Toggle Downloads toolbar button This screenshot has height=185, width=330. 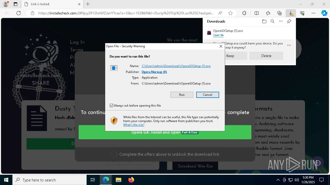(x=291, y=13)
